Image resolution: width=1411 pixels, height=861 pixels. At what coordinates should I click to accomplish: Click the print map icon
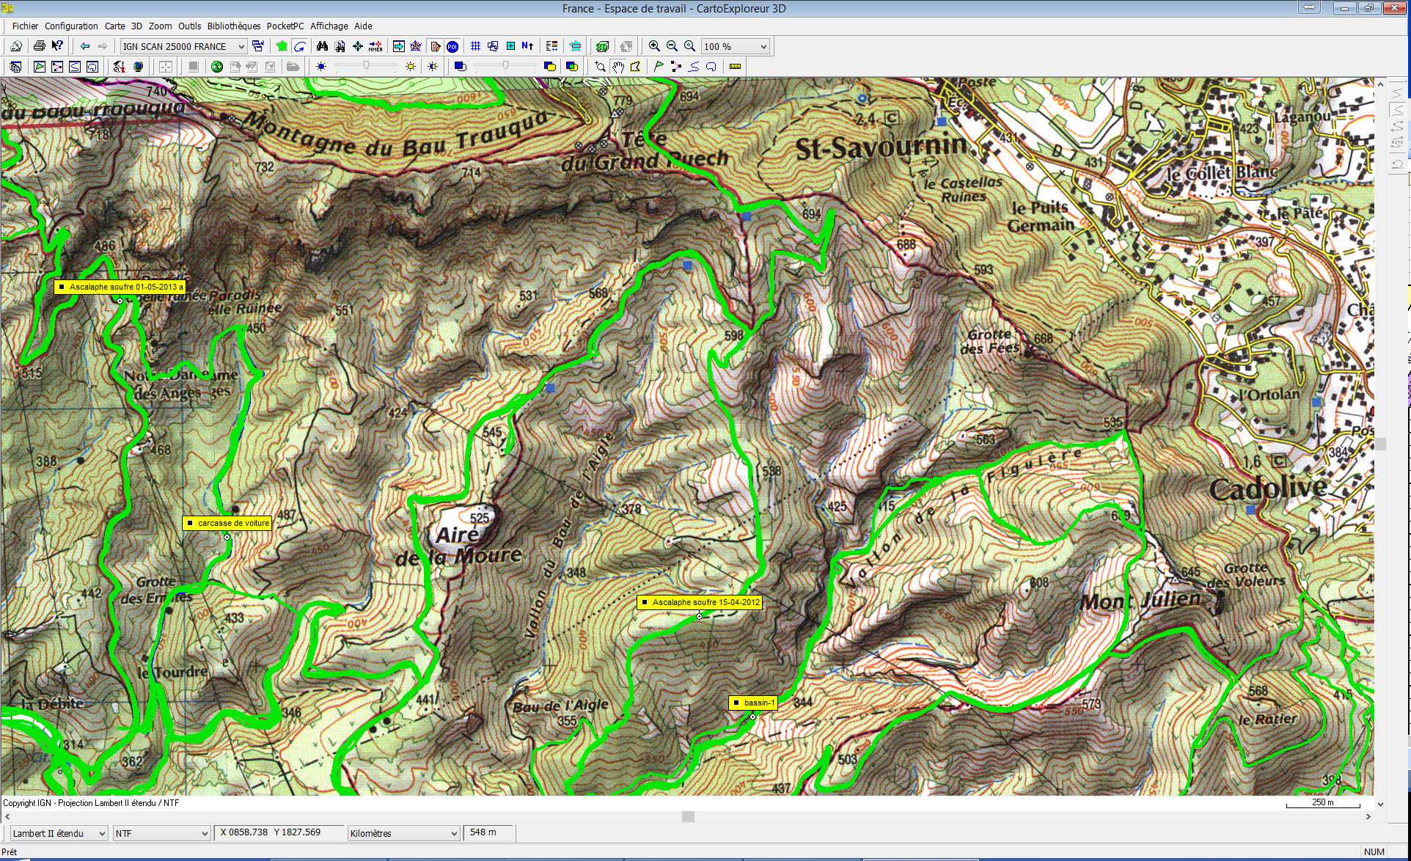pyautogui.click(x=40, y=46)
